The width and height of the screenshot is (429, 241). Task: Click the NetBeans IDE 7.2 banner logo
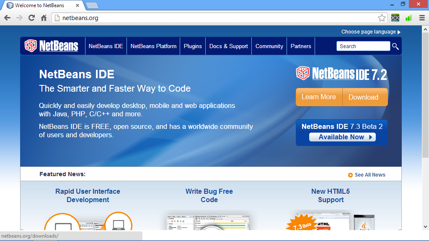pyautogui.click(x=341, y=74)
